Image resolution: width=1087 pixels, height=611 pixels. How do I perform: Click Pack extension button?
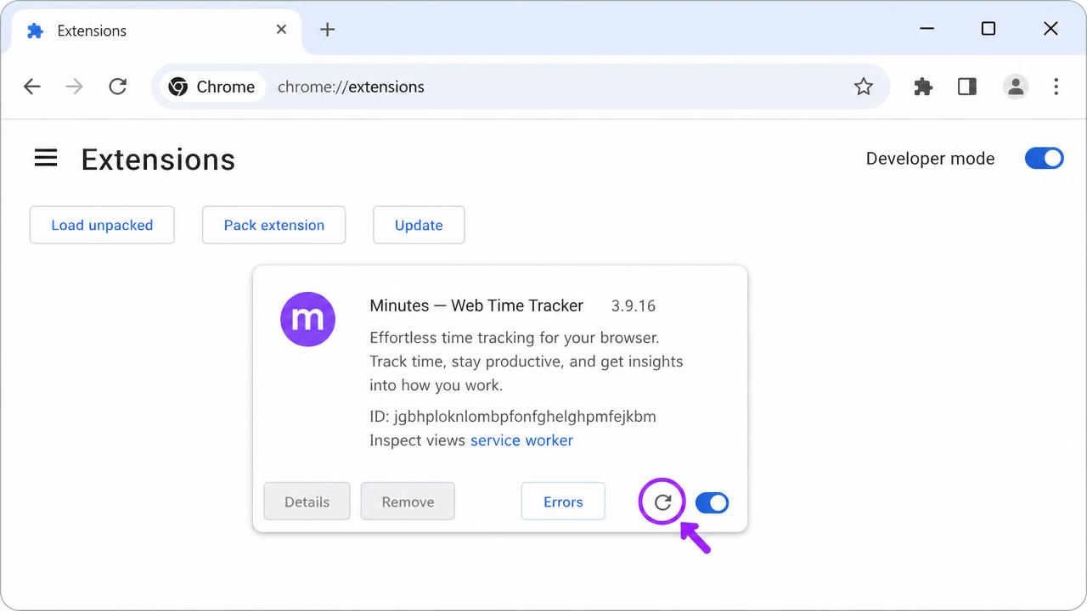274,225
